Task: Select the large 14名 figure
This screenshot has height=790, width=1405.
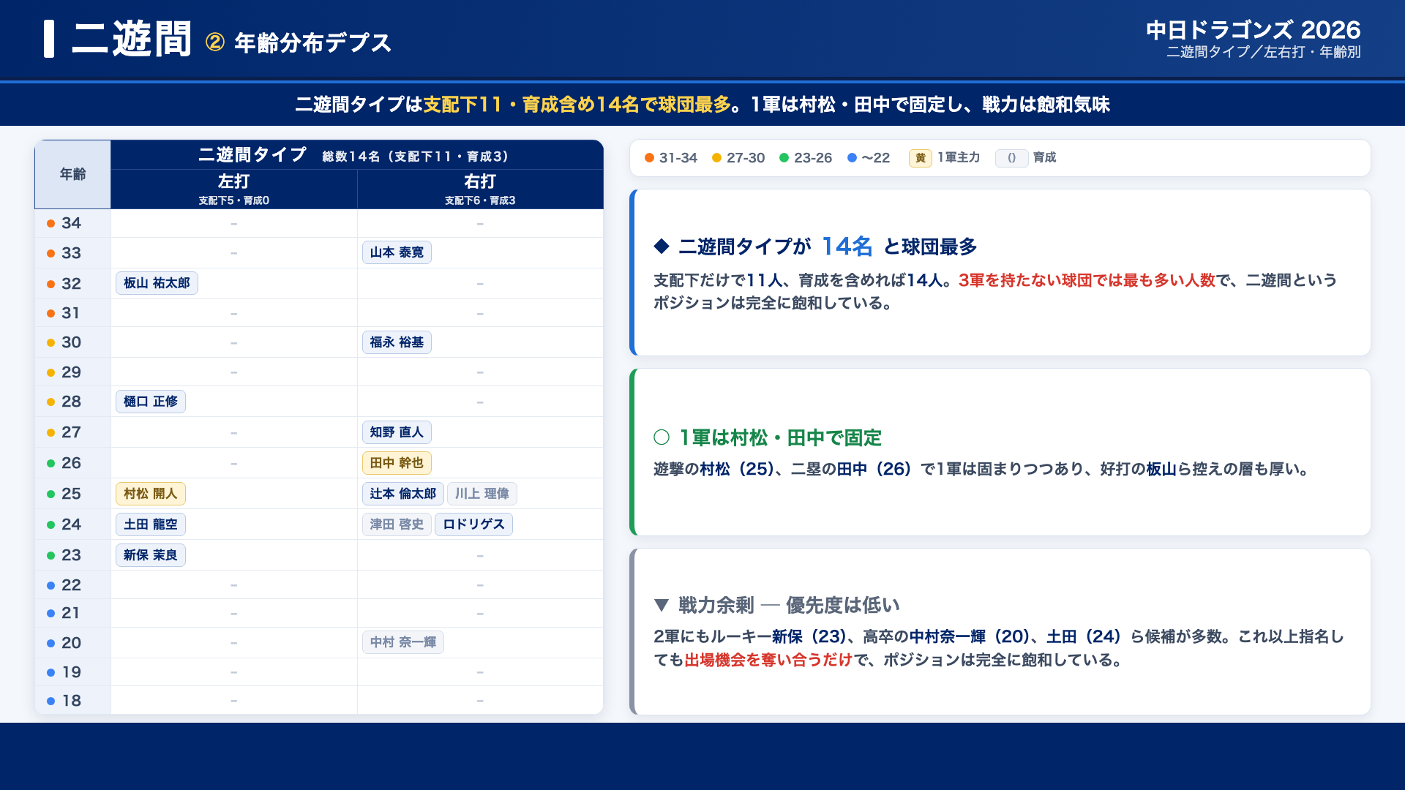Action: [847, 246]
